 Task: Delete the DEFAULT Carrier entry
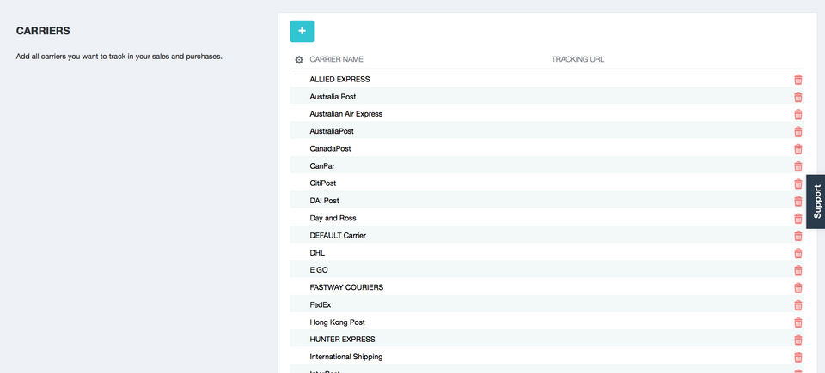(x=798, y=235)
